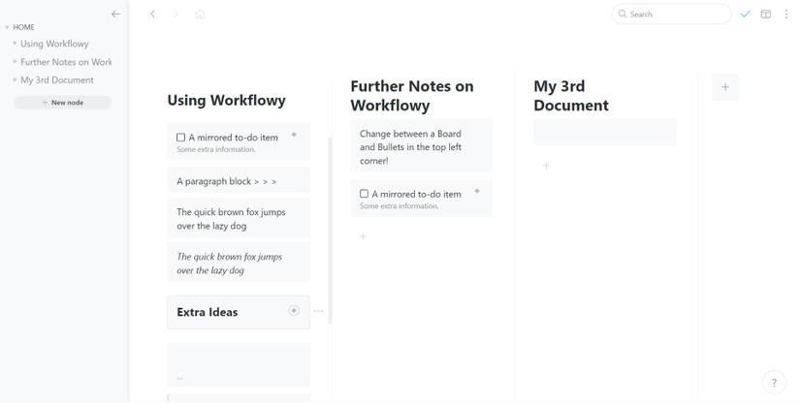The width and height of the screenshot is (800, 403).
Task: Collapse the HOME tree node
Action: click(7, 27)
